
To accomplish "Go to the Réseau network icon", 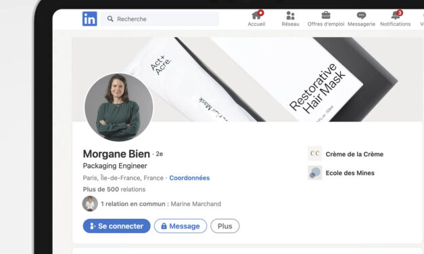I will point(290,16).
